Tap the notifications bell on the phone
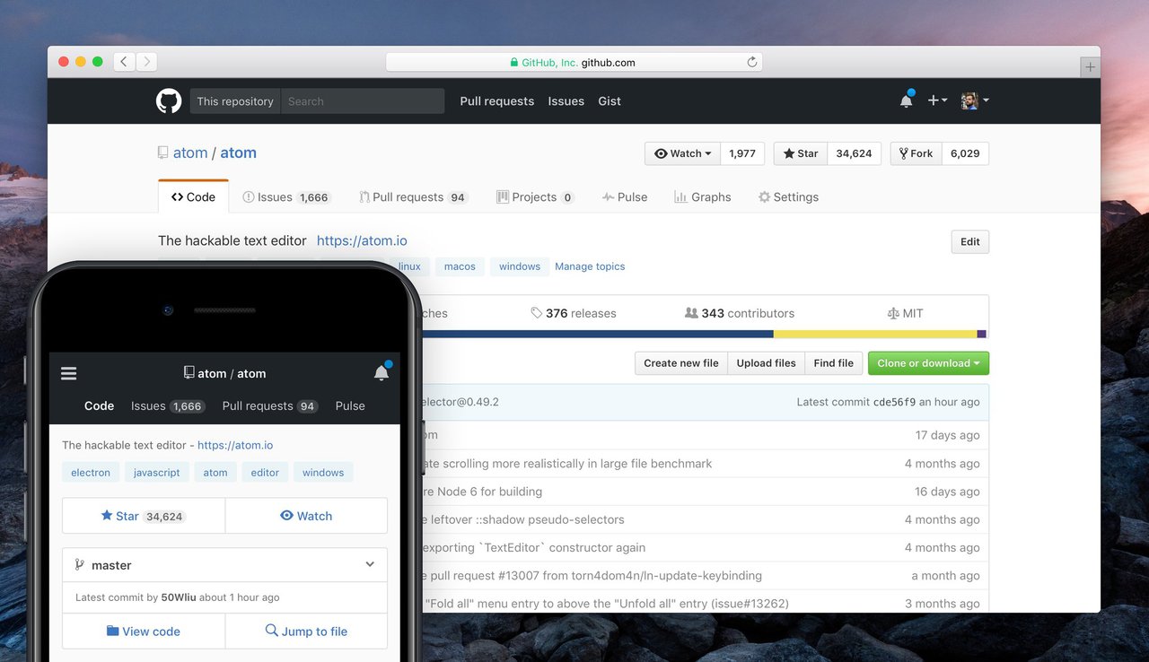The width and height of the screenshot is (1149, 662). (382, 373)
